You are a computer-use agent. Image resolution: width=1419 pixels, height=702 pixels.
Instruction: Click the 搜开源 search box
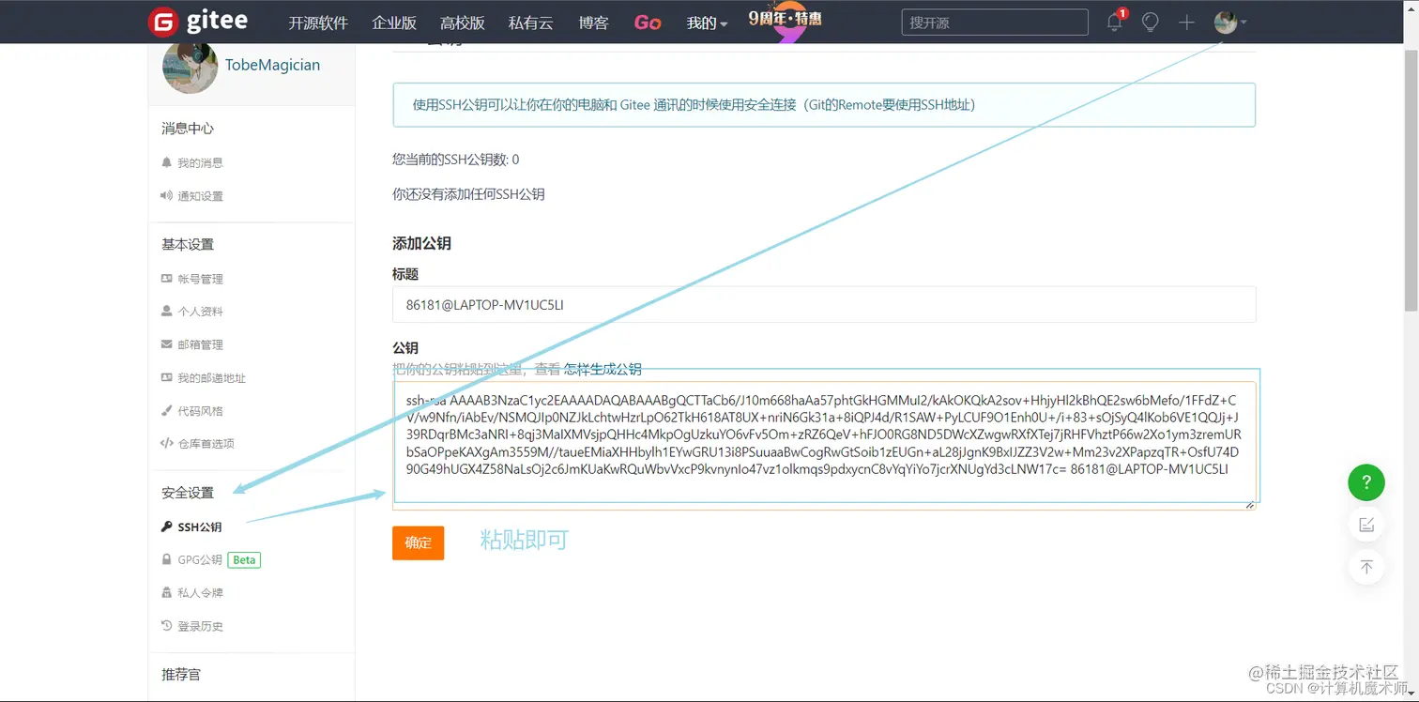[994, 22]
